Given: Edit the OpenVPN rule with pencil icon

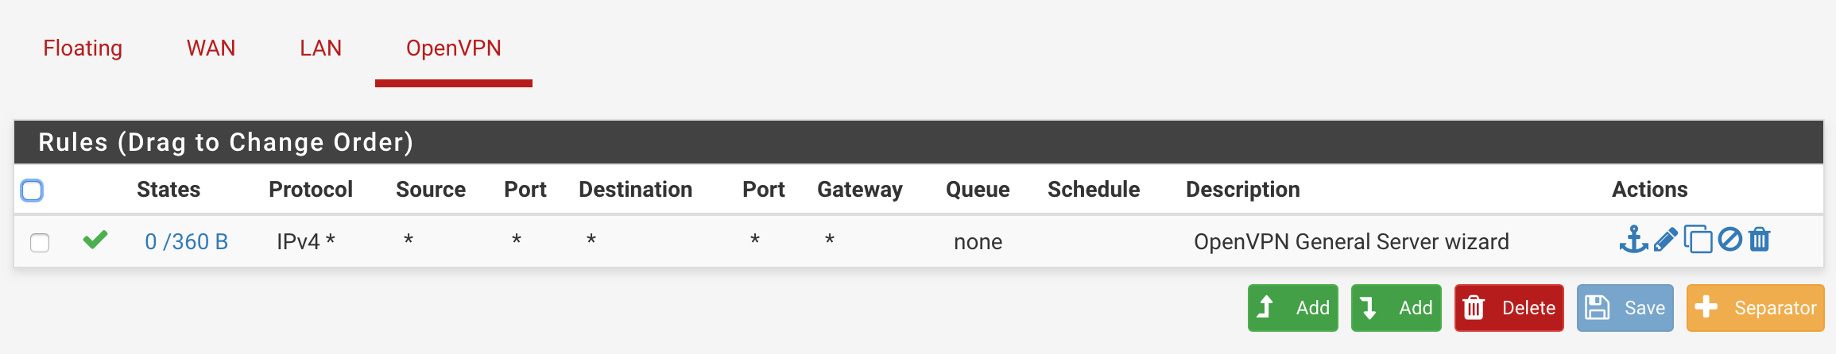Looking at the screenshot, I should [1665, 240].
